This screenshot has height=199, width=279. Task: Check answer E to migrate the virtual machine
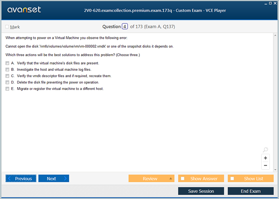(7, 89)
